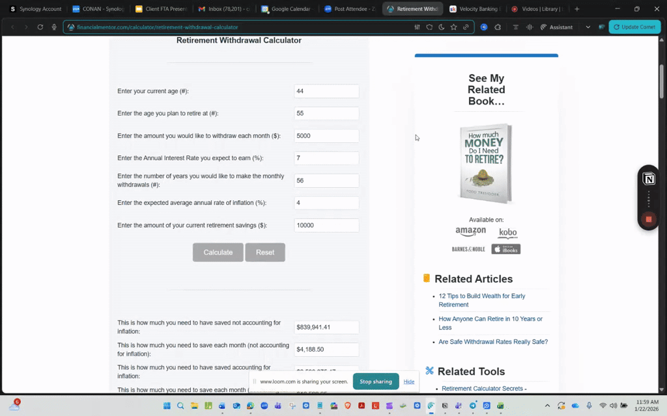Click the red Loom stop recording button
The image size is (667, 416).
[649, 219]
